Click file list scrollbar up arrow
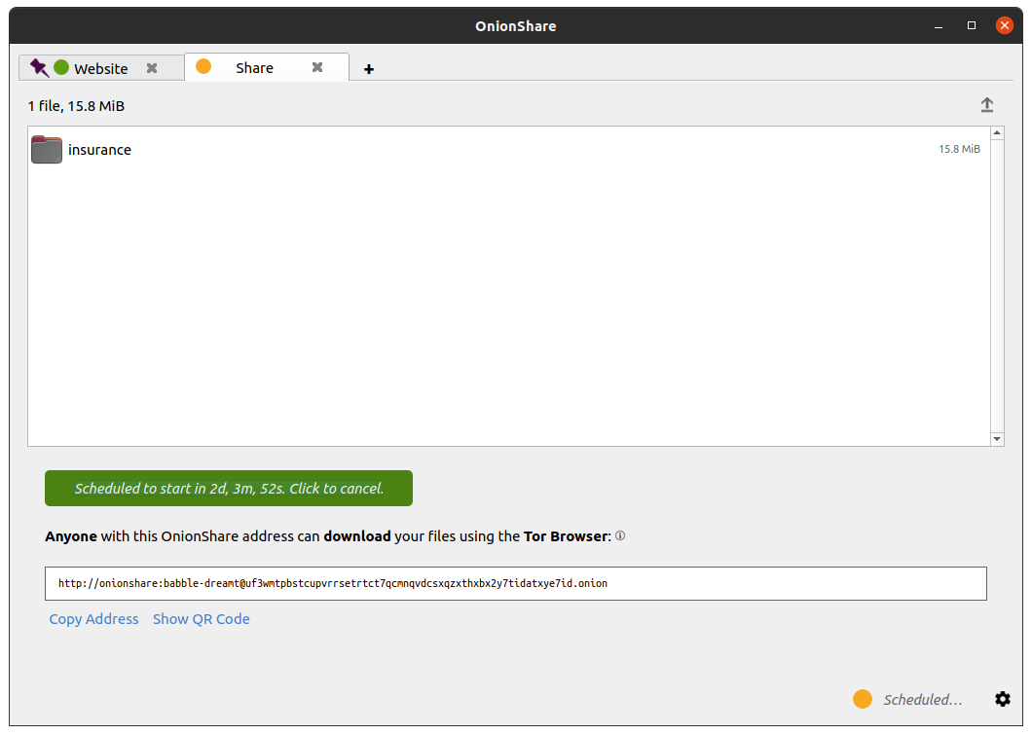This screenshot has width=1032, height=735. (x=997, y=133)
